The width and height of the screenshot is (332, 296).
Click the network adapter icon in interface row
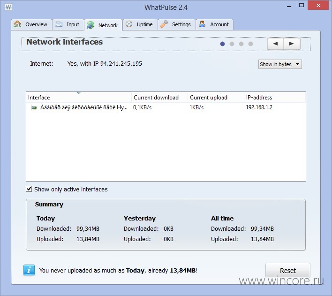pos(34,107)
